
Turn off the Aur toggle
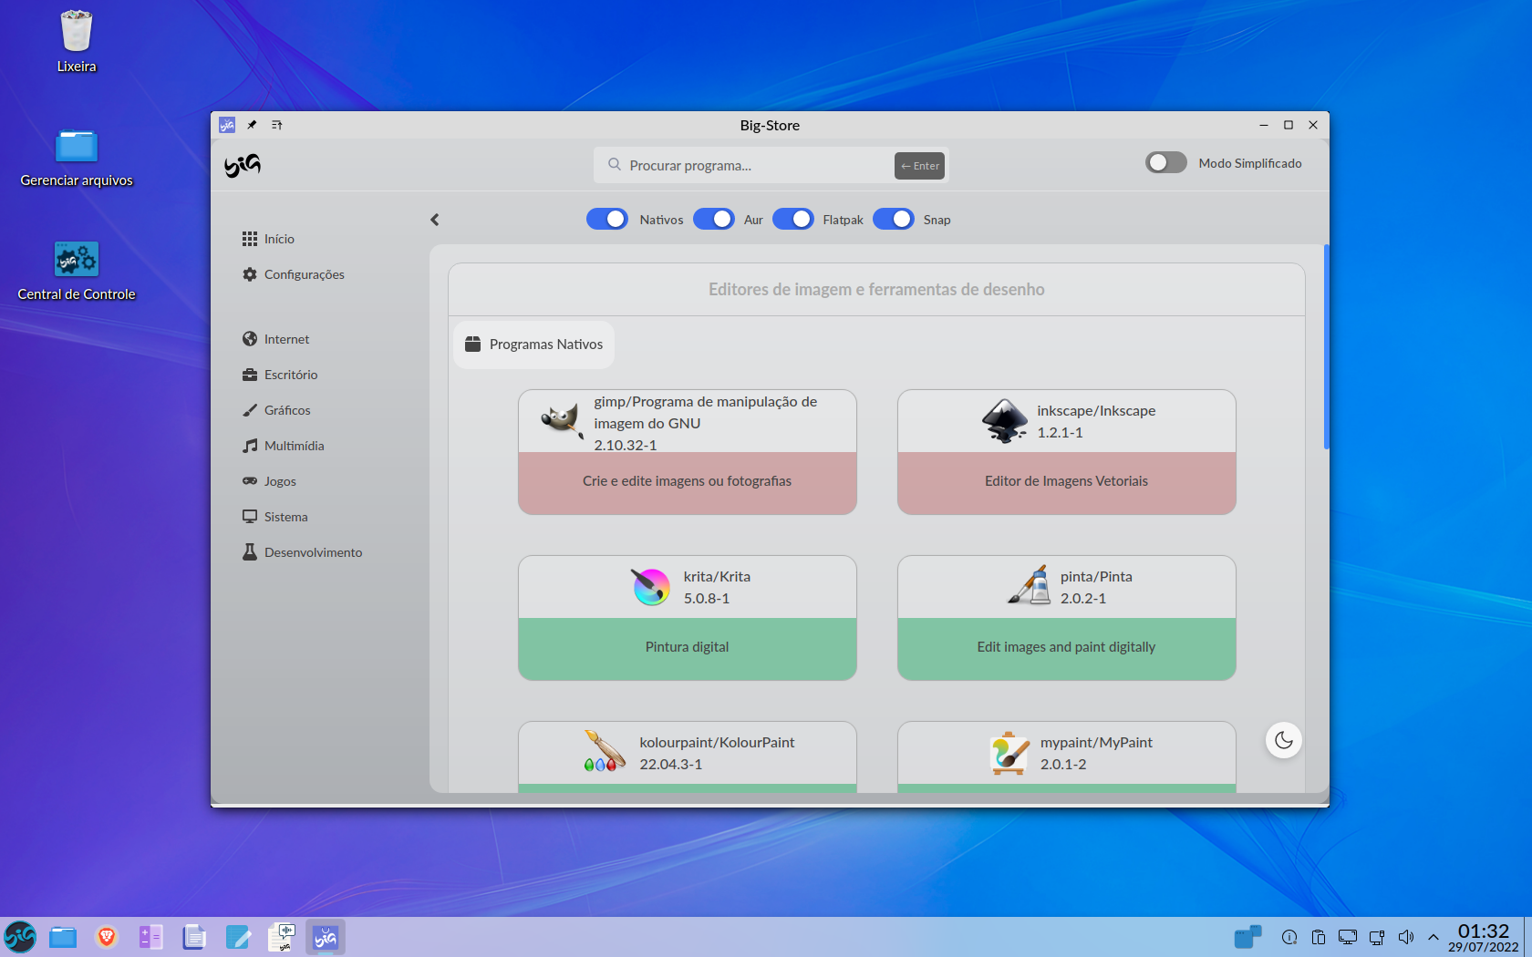(x=714, y=219)
